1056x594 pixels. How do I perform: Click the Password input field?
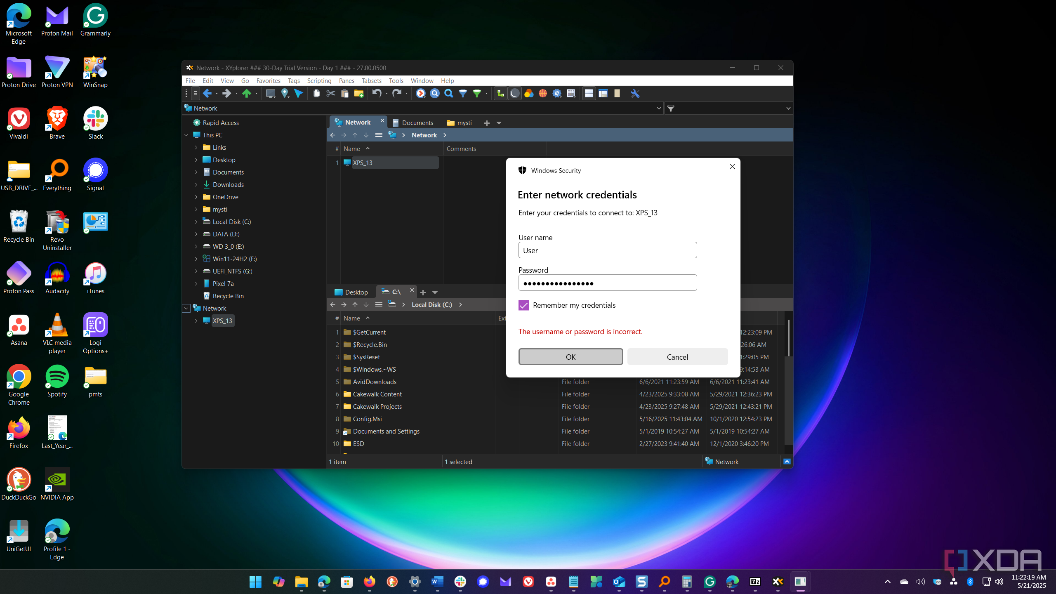tap(608, 283)
